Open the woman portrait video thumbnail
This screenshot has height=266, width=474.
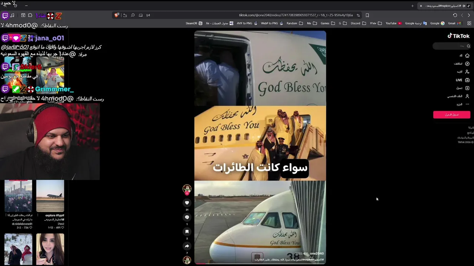click(50, 249)
